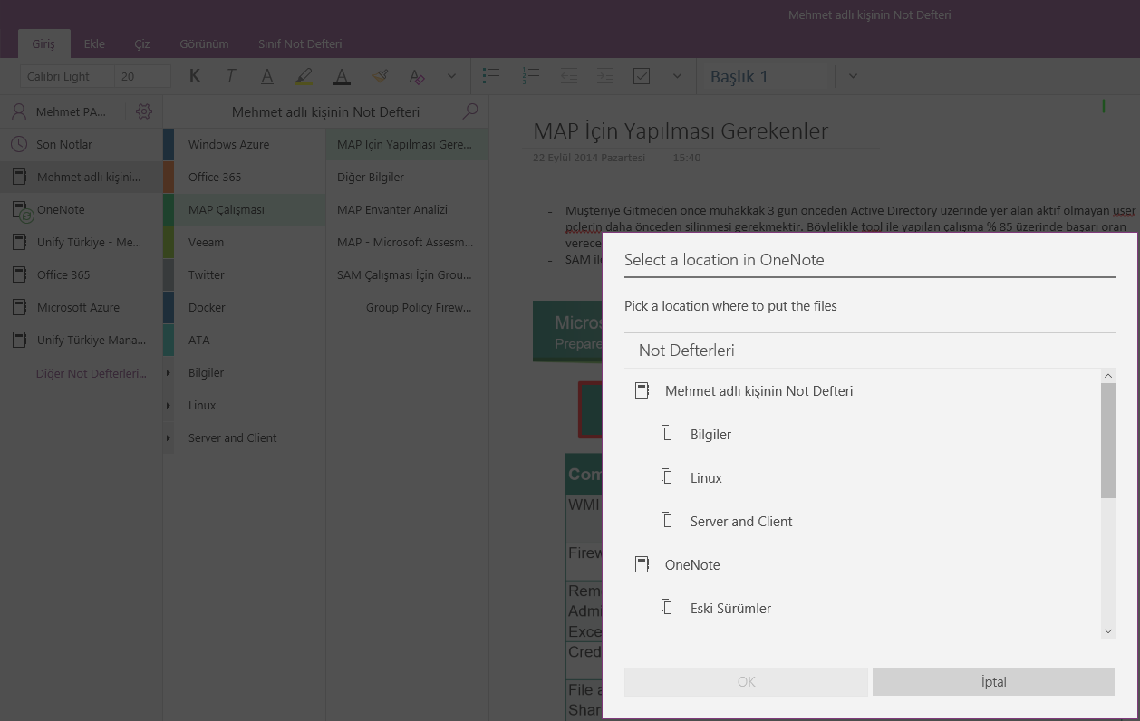Expand the Bilgiler section group arrow
This screenshot has width=1140, height=721.
pyautogui.click(x=169, y=372)
